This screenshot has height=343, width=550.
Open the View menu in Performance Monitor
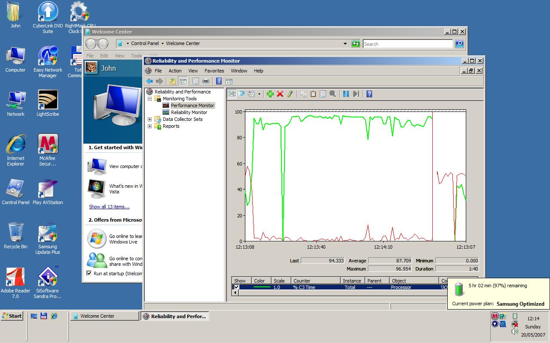point(193,71)
